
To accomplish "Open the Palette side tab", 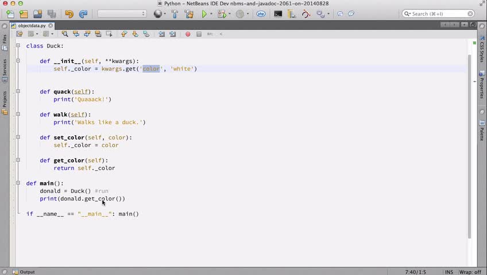I will click(x=482, y=131).
